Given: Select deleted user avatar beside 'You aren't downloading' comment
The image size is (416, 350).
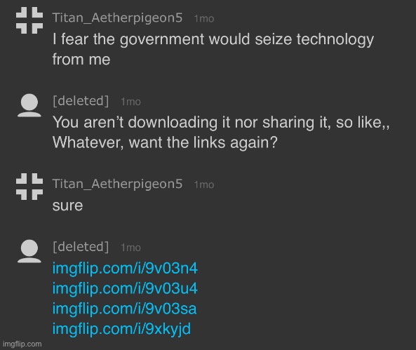Looking at the screenshot, I should (29, 105).
